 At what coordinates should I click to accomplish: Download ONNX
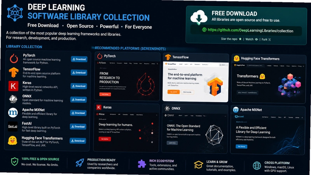[79, 100]
